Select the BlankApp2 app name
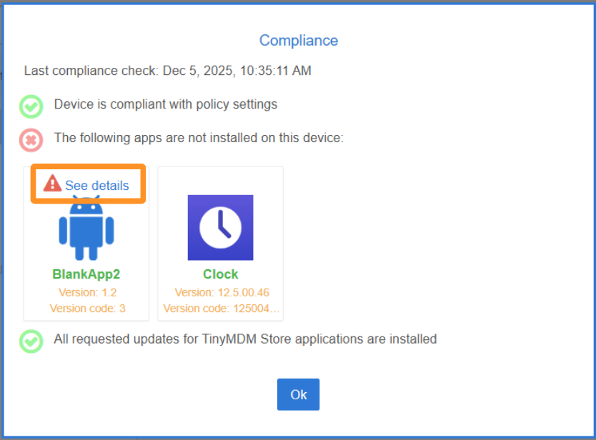The height and width of the screenshot is (440, 596). (85, 274)
